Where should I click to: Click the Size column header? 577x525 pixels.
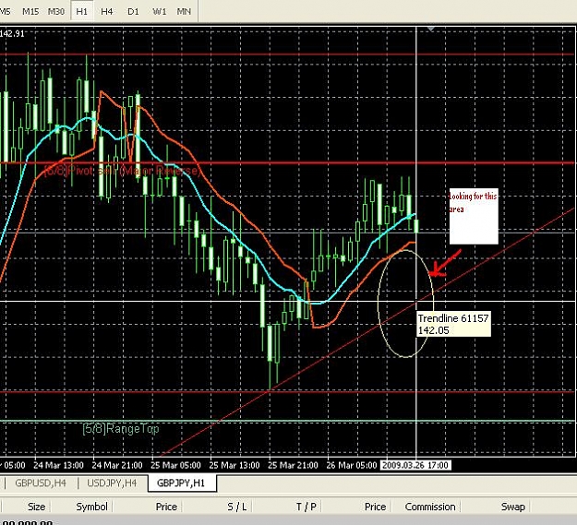tap(36, 507)
